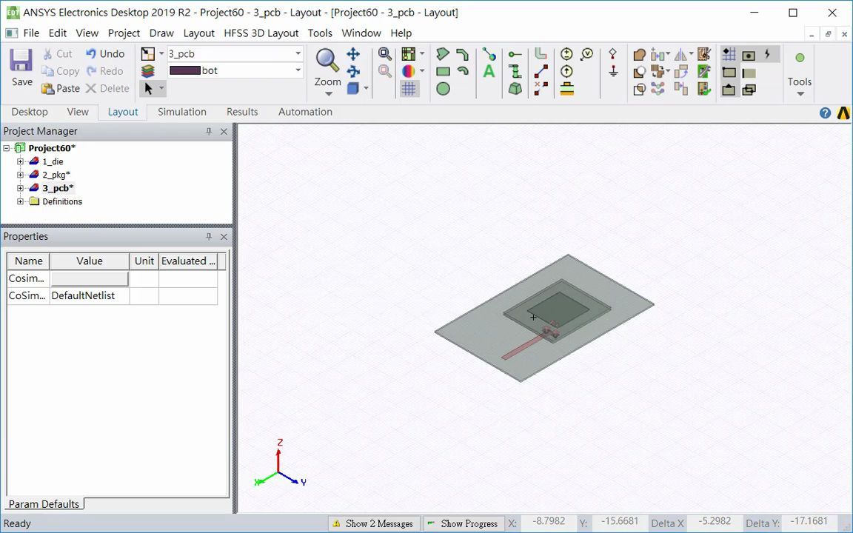Open the select mode dropdown arrow

(x=161, y=88)
